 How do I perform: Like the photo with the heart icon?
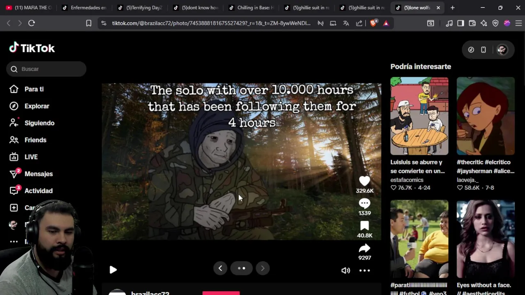tap(364, 181)
